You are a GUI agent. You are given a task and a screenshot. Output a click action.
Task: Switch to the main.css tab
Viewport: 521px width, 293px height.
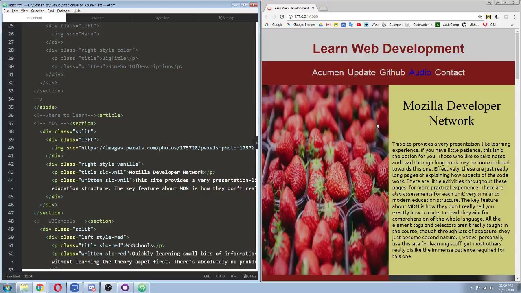pos(98,18)
